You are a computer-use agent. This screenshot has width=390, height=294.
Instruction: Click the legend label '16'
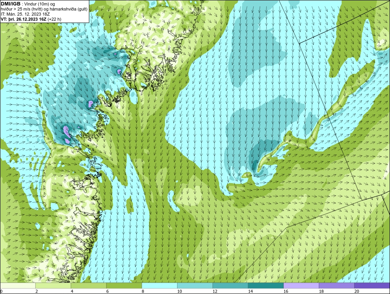(286, 291)
